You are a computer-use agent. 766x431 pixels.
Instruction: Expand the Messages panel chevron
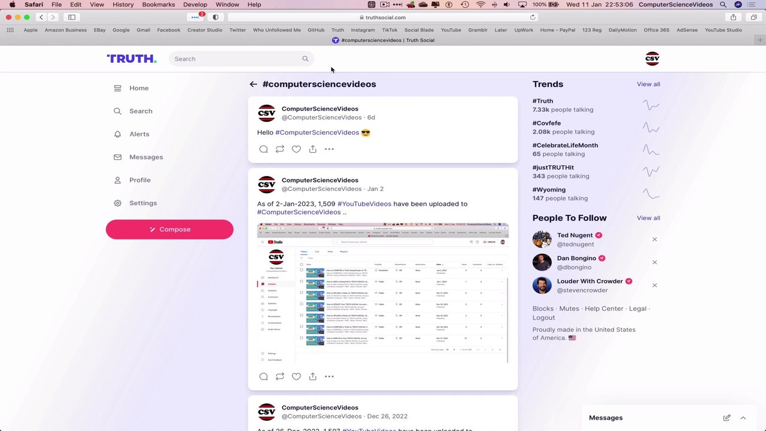743,418
